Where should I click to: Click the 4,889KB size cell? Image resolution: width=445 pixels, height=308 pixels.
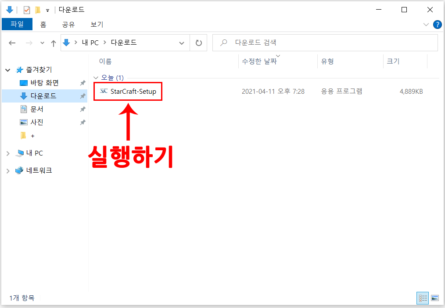[411, 91]
